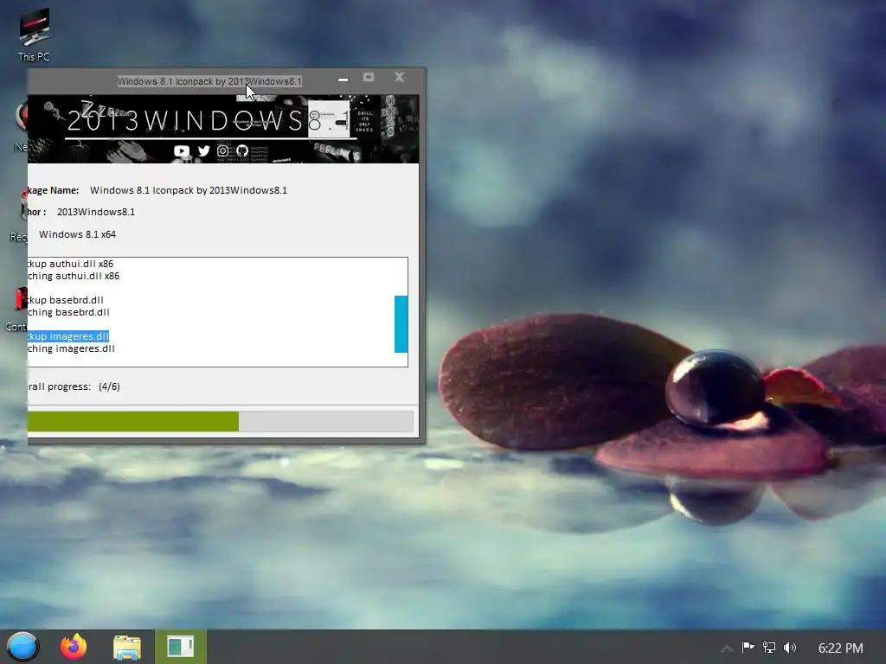Launch Firefox from the taskbar
This screenshot has width=886, height=664.
coord(74,647)
